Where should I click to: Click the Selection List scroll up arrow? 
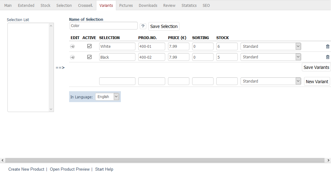pos(51,26)
